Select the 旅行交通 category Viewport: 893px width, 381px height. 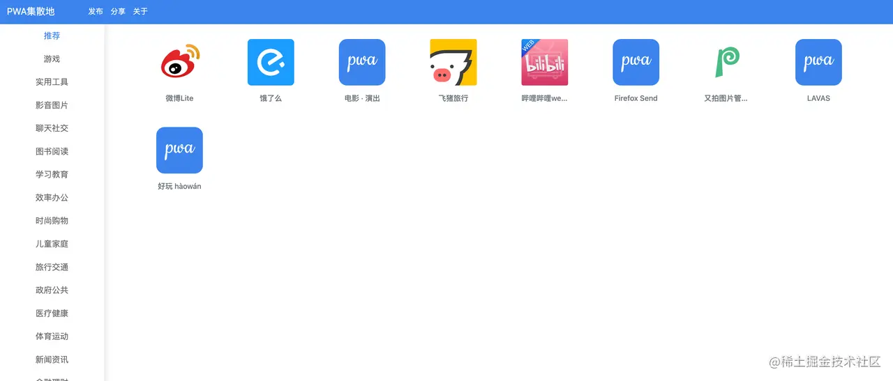pyautogui.click(x=52, y=267)
